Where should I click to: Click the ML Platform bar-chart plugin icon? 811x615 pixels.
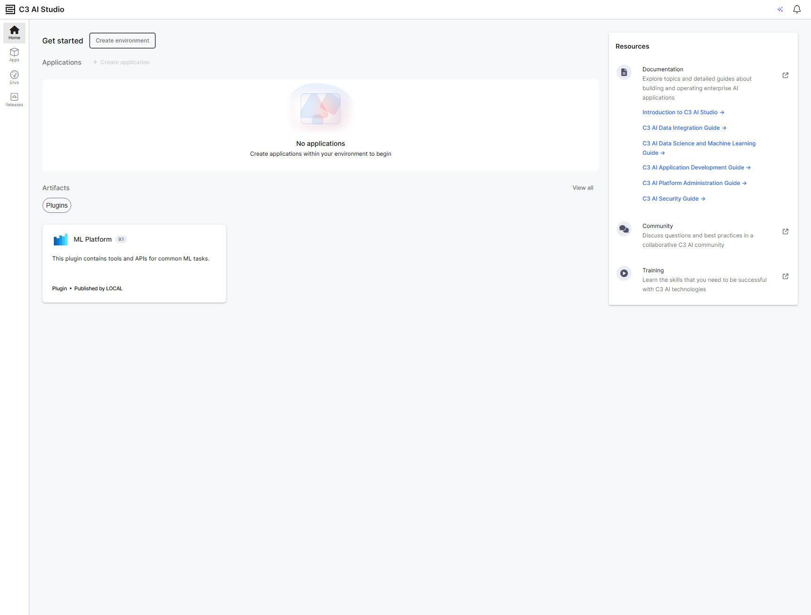(x=60, y=239)
